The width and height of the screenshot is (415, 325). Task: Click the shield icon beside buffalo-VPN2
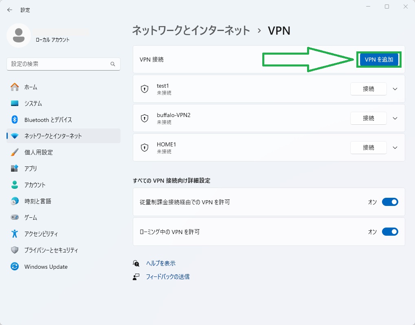click(144, 118)
